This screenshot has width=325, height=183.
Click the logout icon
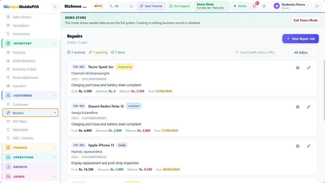pyautogui.click(x=317, y=6)
